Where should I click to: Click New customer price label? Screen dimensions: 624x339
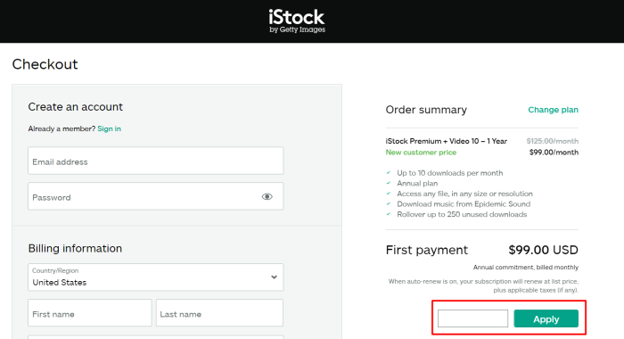[421, 153]
